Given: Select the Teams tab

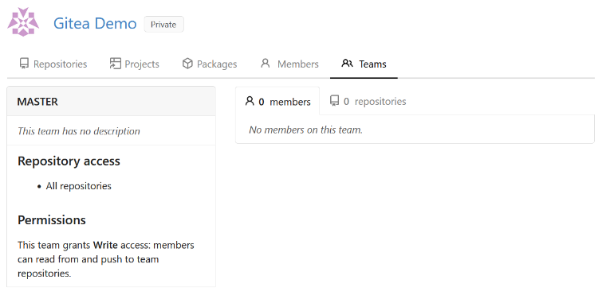Looking at the screenshot, I should (x=364, y=64).
